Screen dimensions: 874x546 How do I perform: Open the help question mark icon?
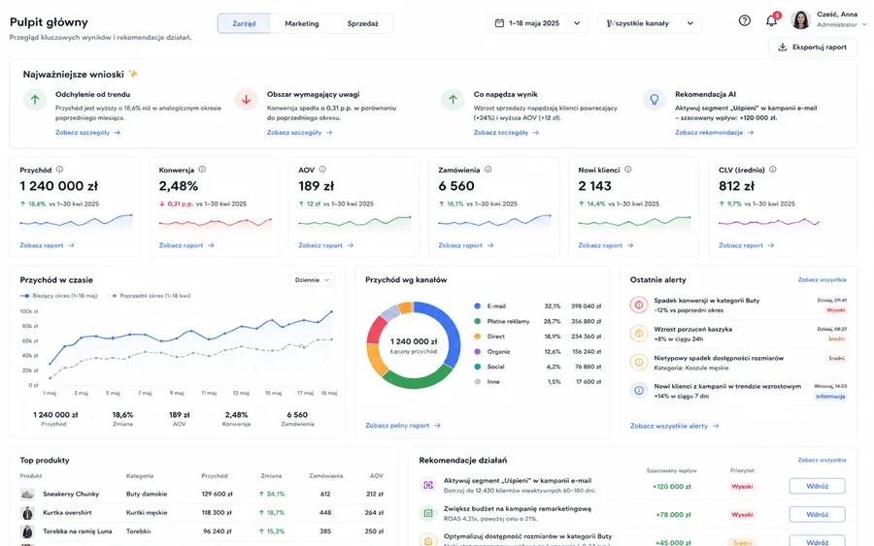pyautogui.click(x=744, y=20)
